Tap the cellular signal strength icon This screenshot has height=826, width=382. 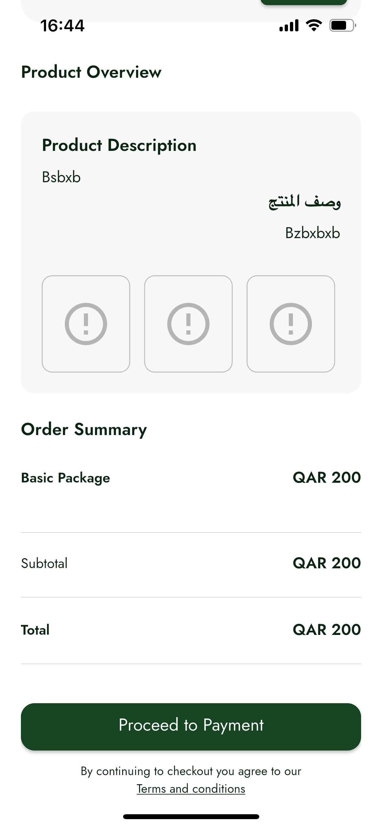click(x=289, y=25)
